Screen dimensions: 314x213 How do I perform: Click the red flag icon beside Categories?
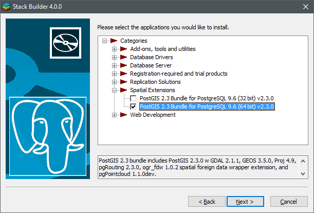(114, 41)
